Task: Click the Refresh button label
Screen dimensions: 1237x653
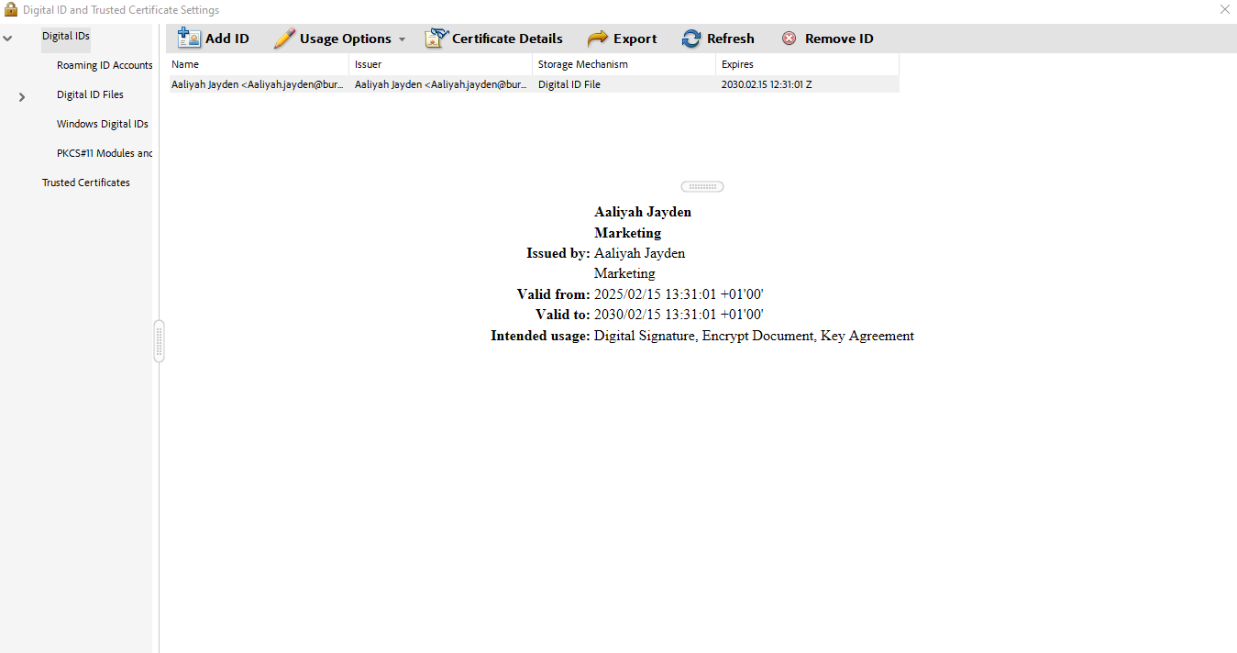Action: pos(731,39)
